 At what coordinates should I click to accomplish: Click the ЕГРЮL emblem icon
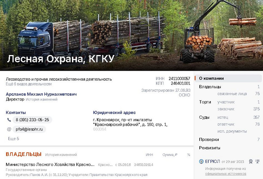tap(201, 161)
